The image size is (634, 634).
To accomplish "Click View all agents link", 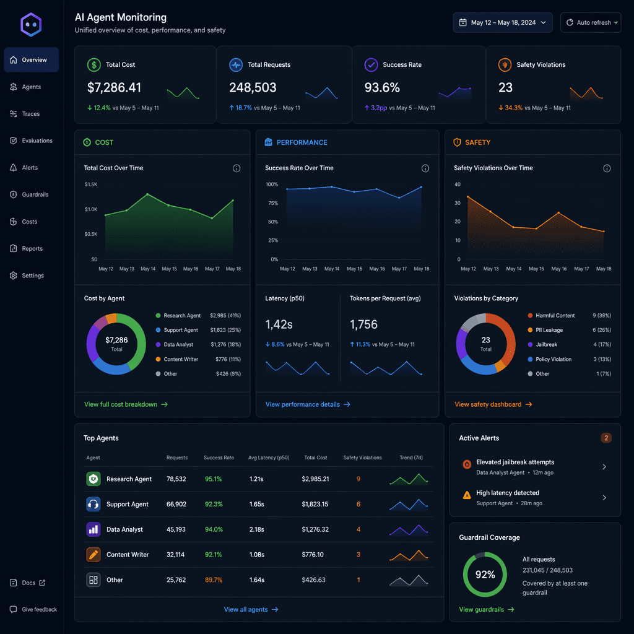I will click(251, 609).
